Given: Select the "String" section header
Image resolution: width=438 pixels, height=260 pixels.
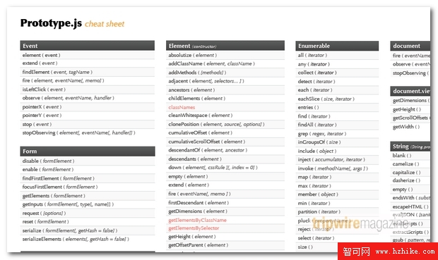Looking at the screenshot, I should (410, 147).
